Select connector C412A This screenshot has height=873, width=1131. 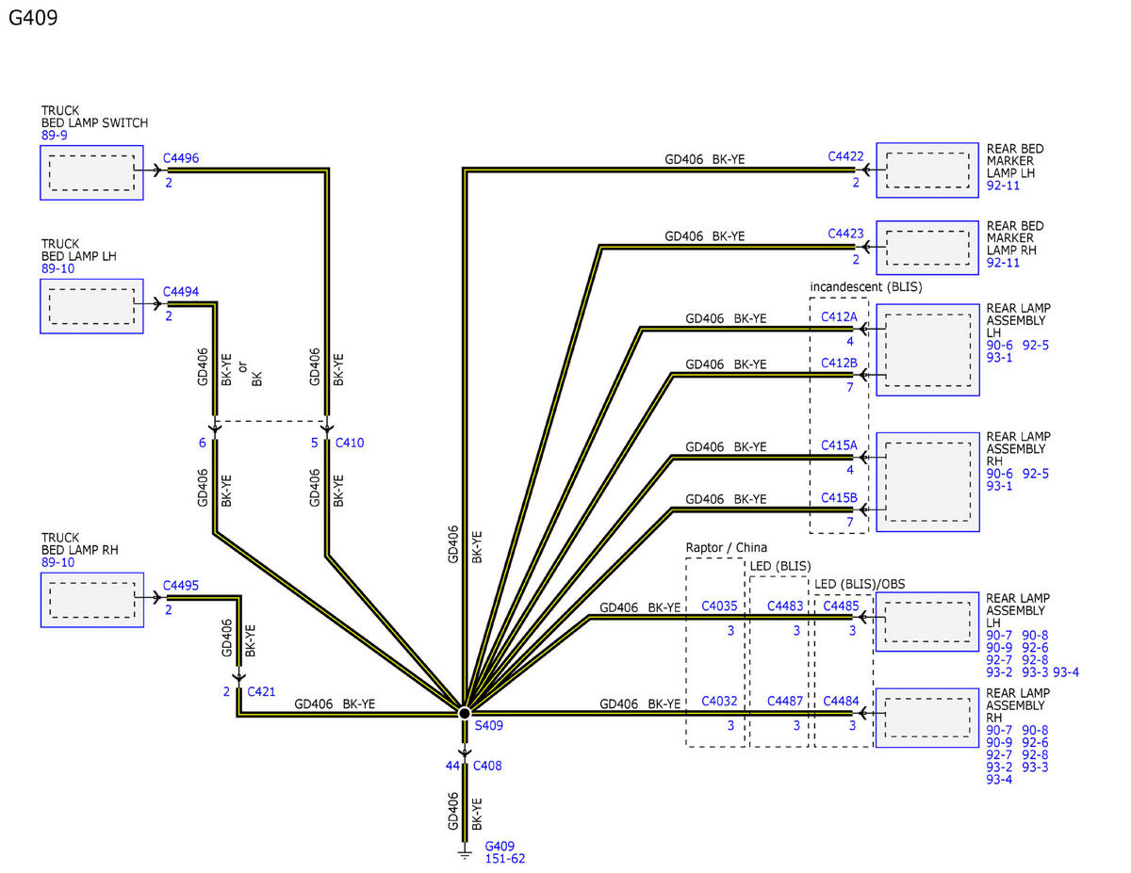[839, 316]
